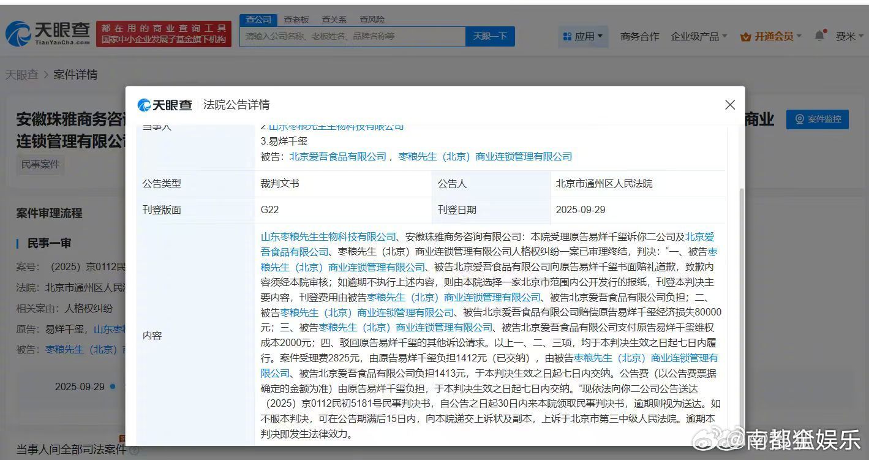Open the notification bell in the header

819,36
